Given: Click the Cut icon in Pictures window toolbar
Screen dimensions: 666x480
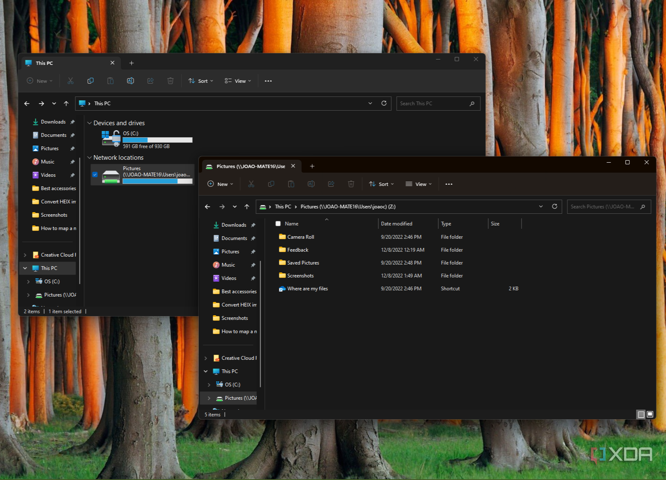Looking at the screenshot, I should (x=251, y=184).
